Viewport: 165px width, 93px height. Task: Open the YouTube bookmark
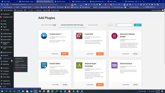(36, 7)
